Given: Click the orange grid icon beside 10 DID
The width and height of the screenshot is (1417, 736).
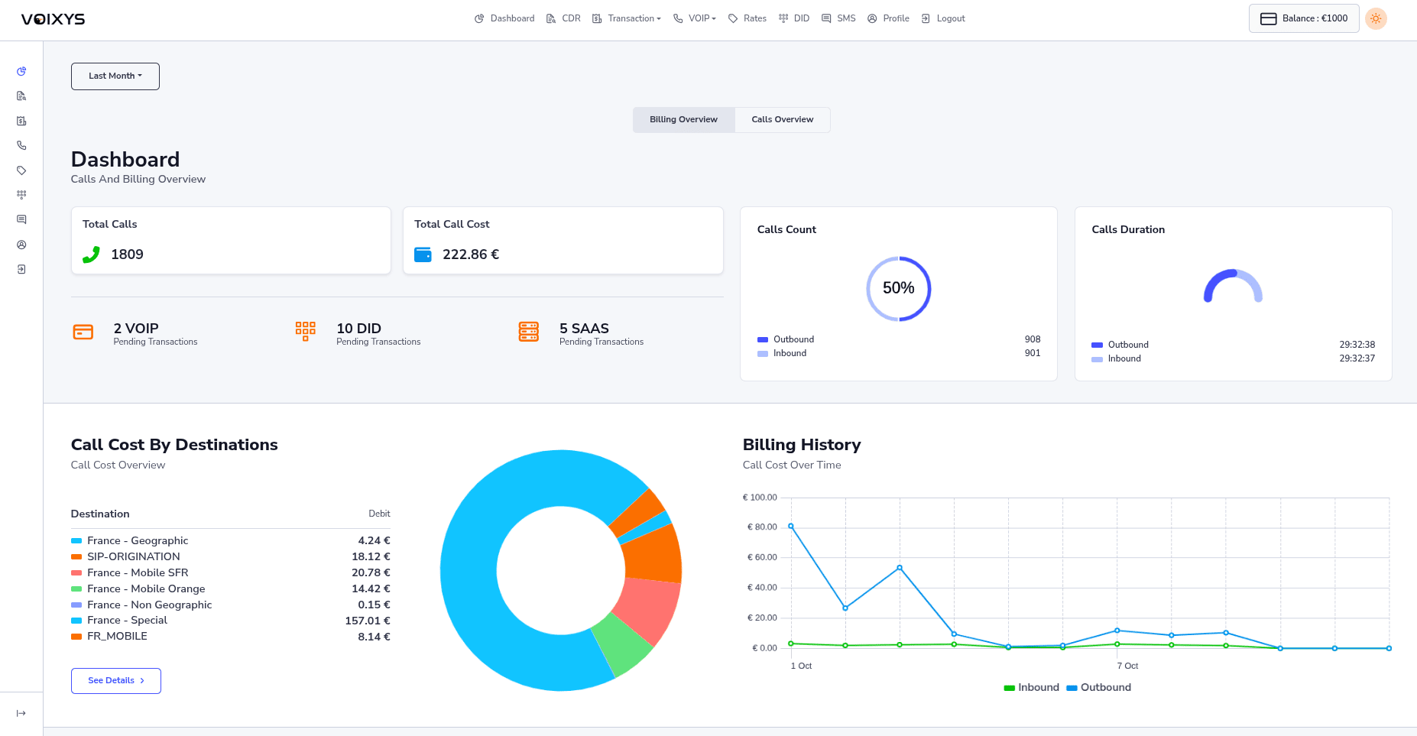Looking at the screenshot, I should click(x=305, y=331).
